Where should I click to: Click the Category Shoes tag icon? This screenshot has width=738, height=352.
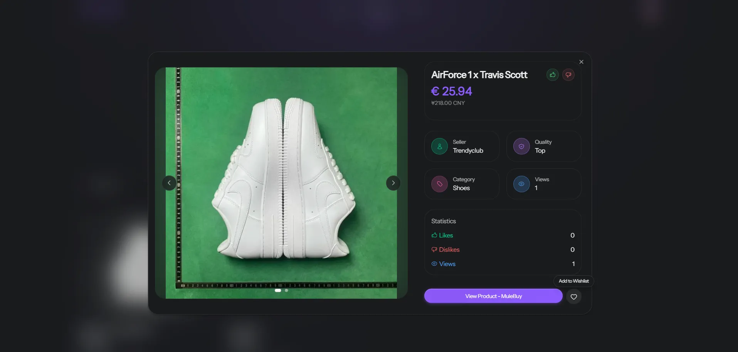[440, 184]
